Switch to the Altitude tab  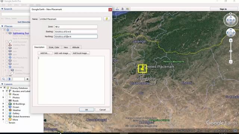pyautogui.click(x=76, y=47)
